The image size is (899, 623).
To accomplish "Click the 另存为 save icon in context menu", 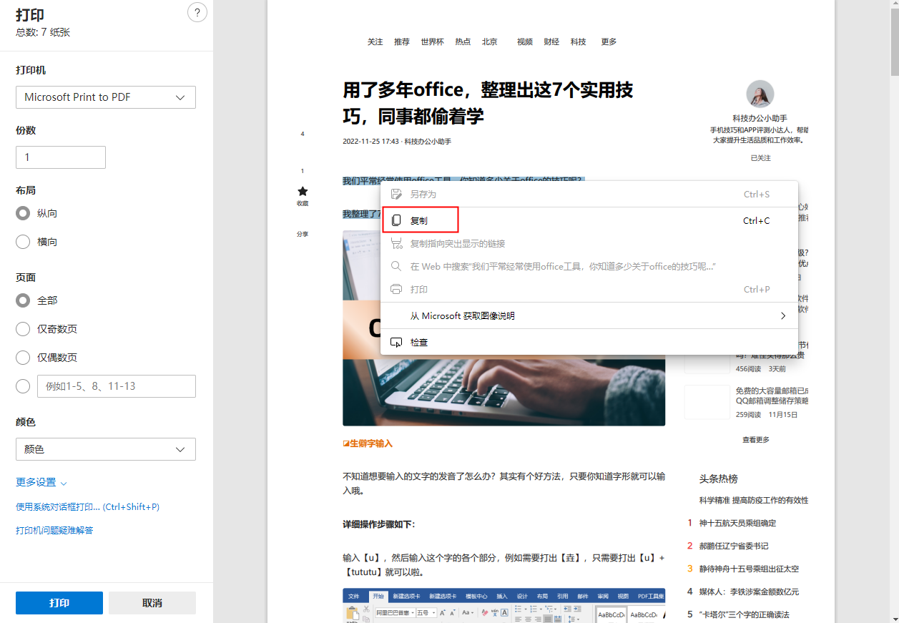I will (x=396, y=193).
